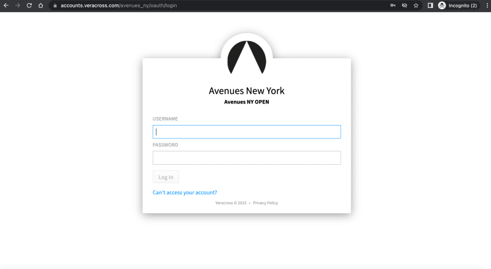Viewport: 491px width, 269px height.
Task: Click the crossed-eye tracking protection icon
Action: click(x=404, y=6)
